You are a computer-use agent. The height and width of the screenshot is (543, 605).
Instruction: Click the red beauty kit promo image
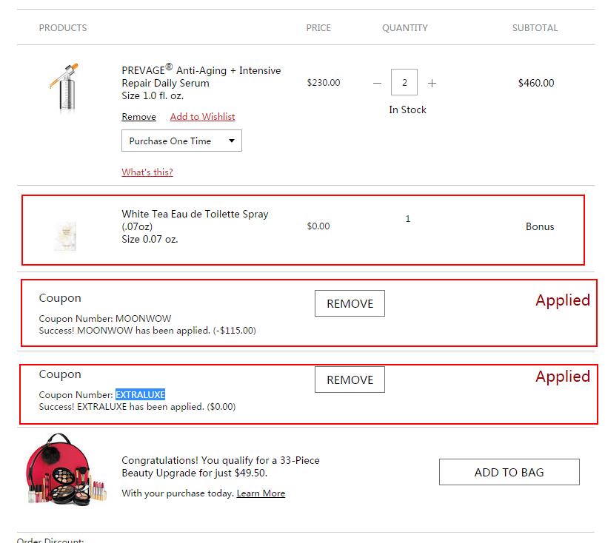coord(65,468)
